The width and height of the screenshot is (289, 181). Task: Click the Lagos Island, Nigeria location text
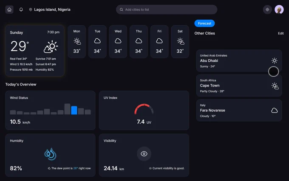(x=52, y=10)
